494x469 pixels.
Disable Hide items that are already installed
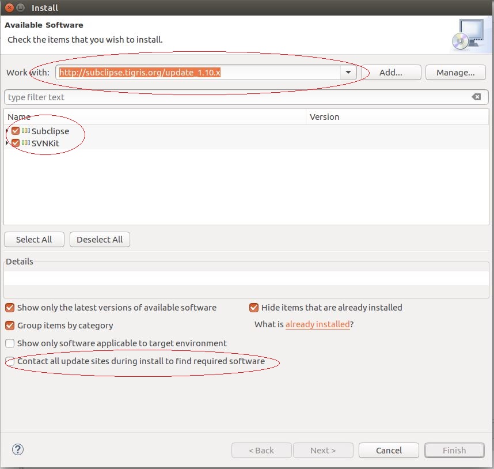[254, 308]
